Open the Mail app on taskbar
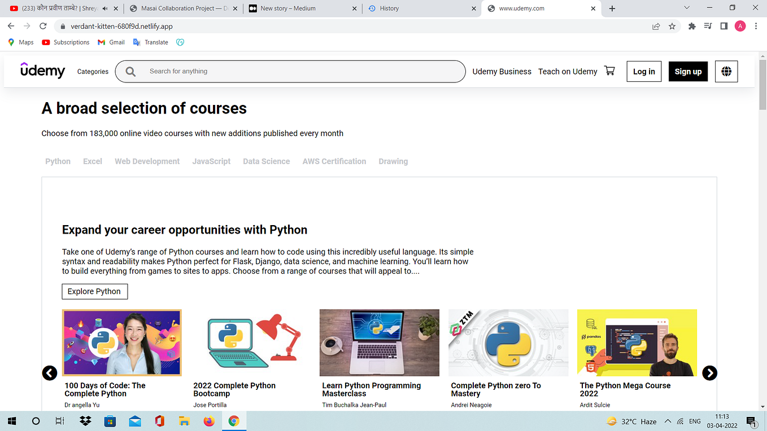Image resolution: width=767 pixels, height=431 pixels. point(134,421)
